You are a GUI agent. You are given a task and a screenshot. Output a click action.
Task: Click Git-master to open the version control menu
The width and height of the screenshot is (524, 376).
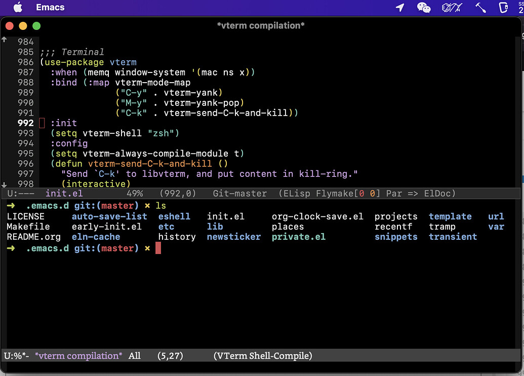coord(239,193)
